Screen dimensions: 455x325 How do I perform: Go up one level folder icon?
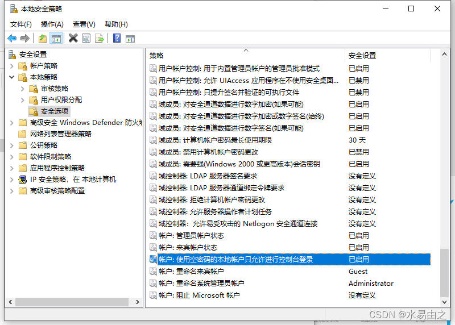(x=42, y=38)
